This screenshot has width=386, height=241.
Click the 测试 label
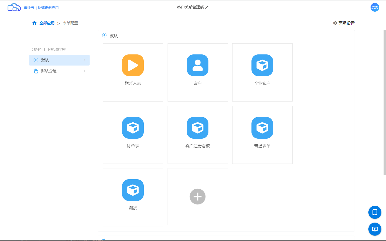pos(133,208)
